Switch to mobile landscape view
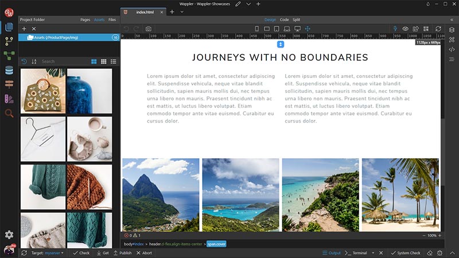459x258 pixels. 267,29
